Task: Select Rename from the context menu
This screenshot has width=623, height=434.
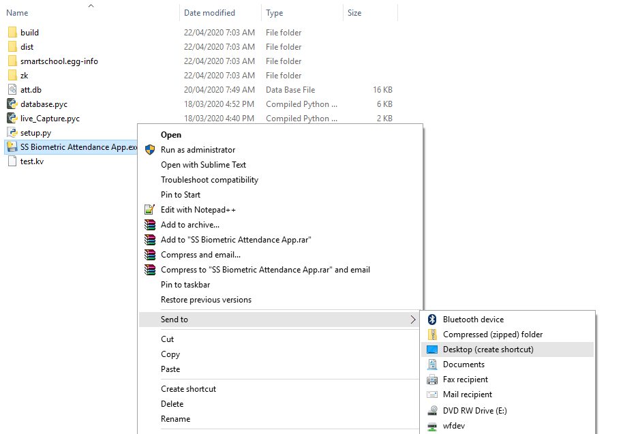Action: (x=175, y=419)
